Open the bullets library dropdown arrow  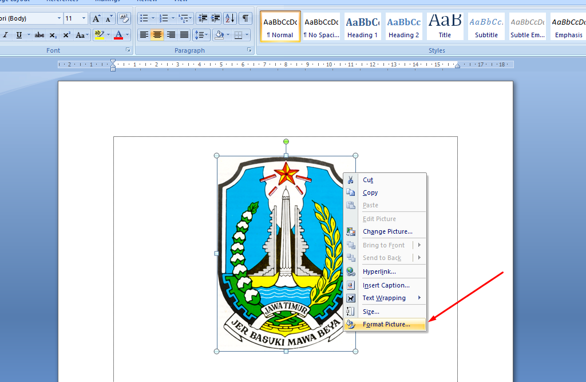(153, 18)
